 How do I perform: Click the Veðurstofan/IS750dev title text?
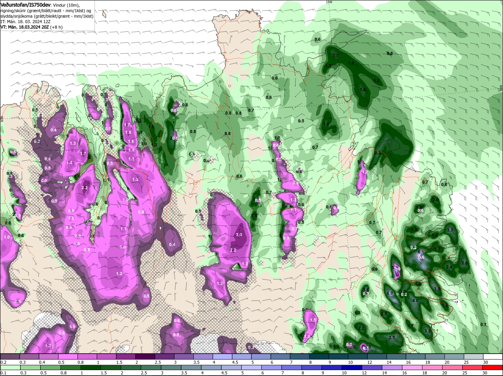pyautogui.click(x=26, y=4)
